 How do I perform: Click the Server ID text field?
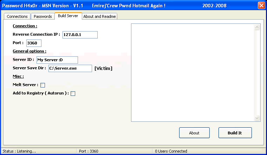pos(57,60)
